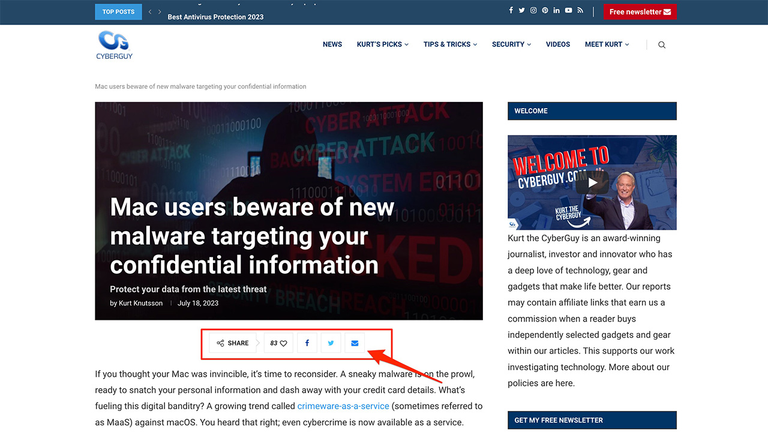This screenshot has width=768, height=432.
Task: Open the Pinterest icon in top bar
Action: pyautogui.click(x=545, y=11)
